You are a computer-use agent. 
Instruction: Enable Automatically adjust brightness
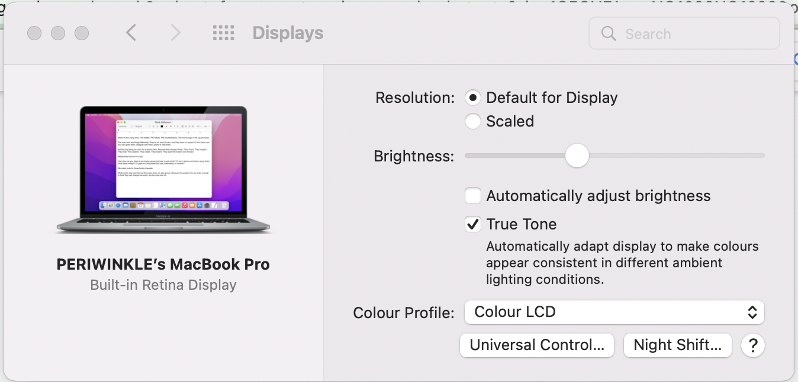tap(473, 196)
